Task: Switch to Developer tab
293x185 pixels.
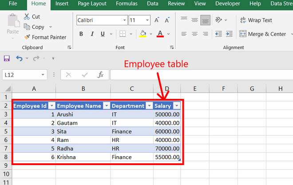Action: point(228,4)
